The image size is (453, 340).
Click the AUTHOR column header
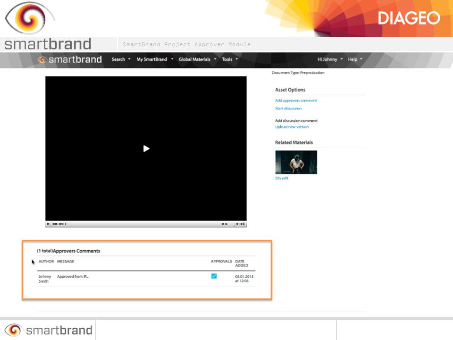point(46,261)
